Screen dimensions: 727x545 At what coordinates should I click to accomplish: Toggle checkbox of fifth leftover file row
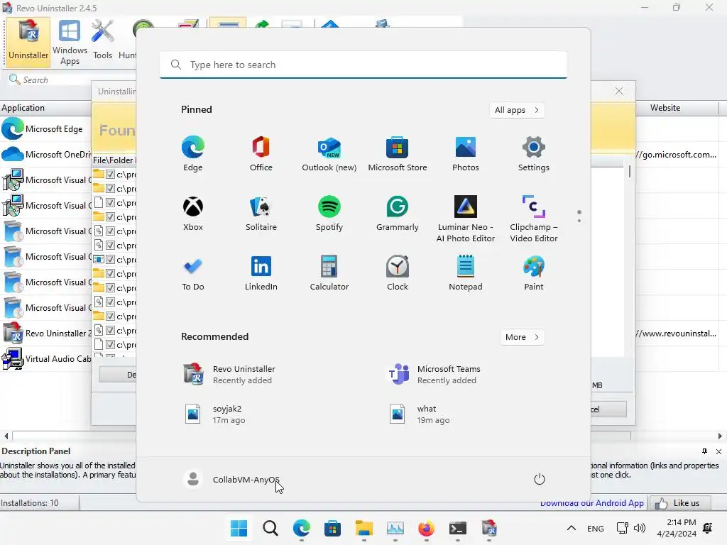click(x=110, y=231)
